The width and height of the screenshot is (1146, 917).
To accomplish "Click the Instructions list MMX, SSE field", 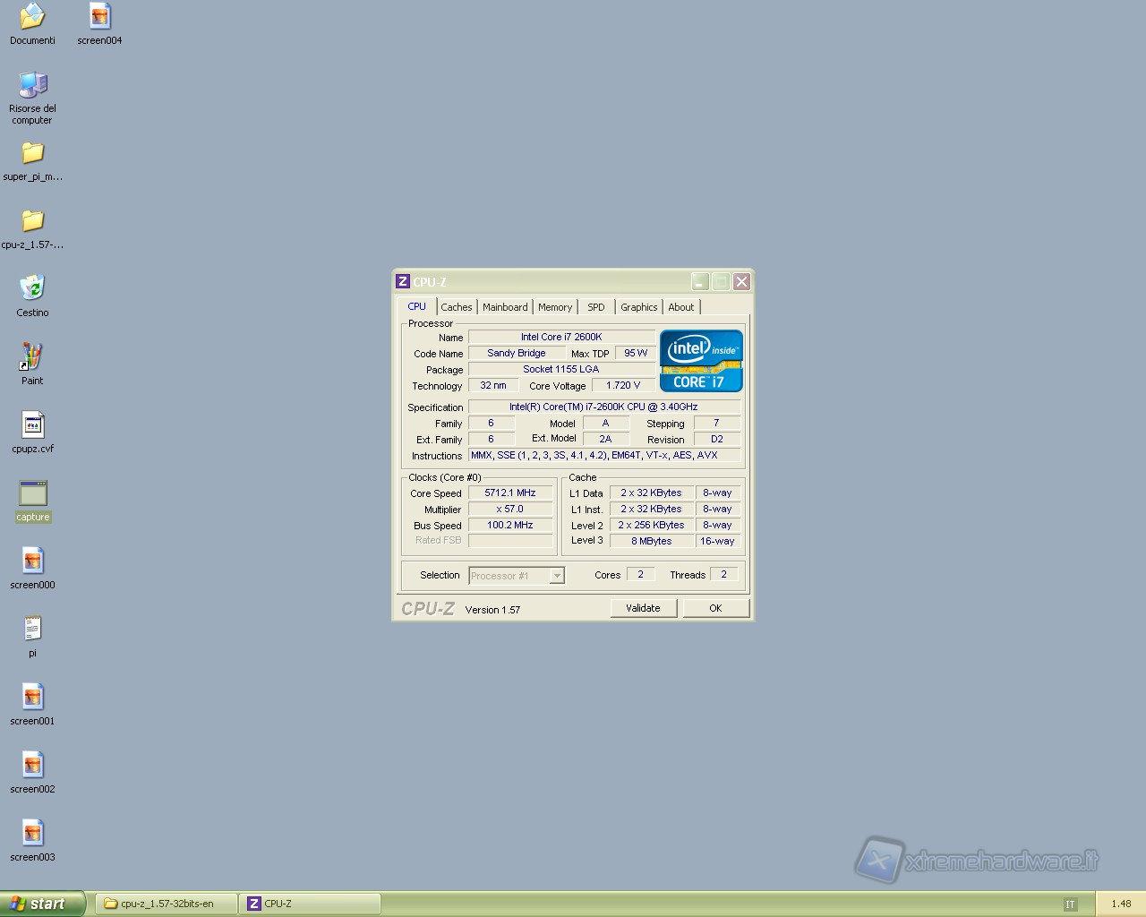I will click(604, 455).
